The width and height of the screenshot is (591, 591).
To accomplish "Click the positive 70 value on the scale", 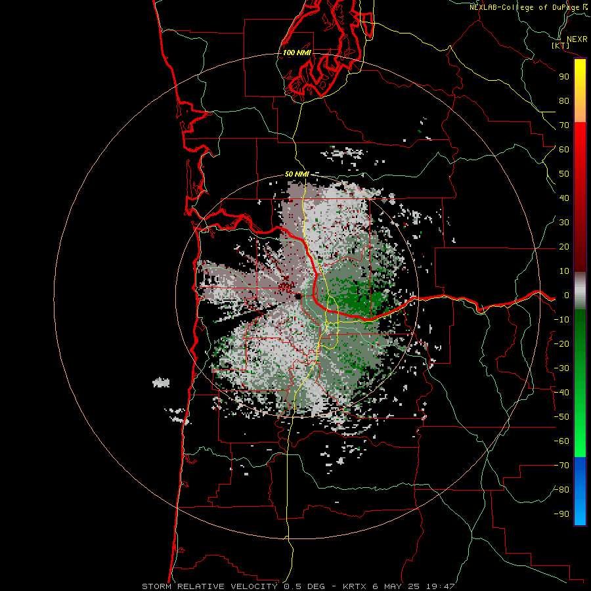I will pyautogui.click(x=564, y=125).
